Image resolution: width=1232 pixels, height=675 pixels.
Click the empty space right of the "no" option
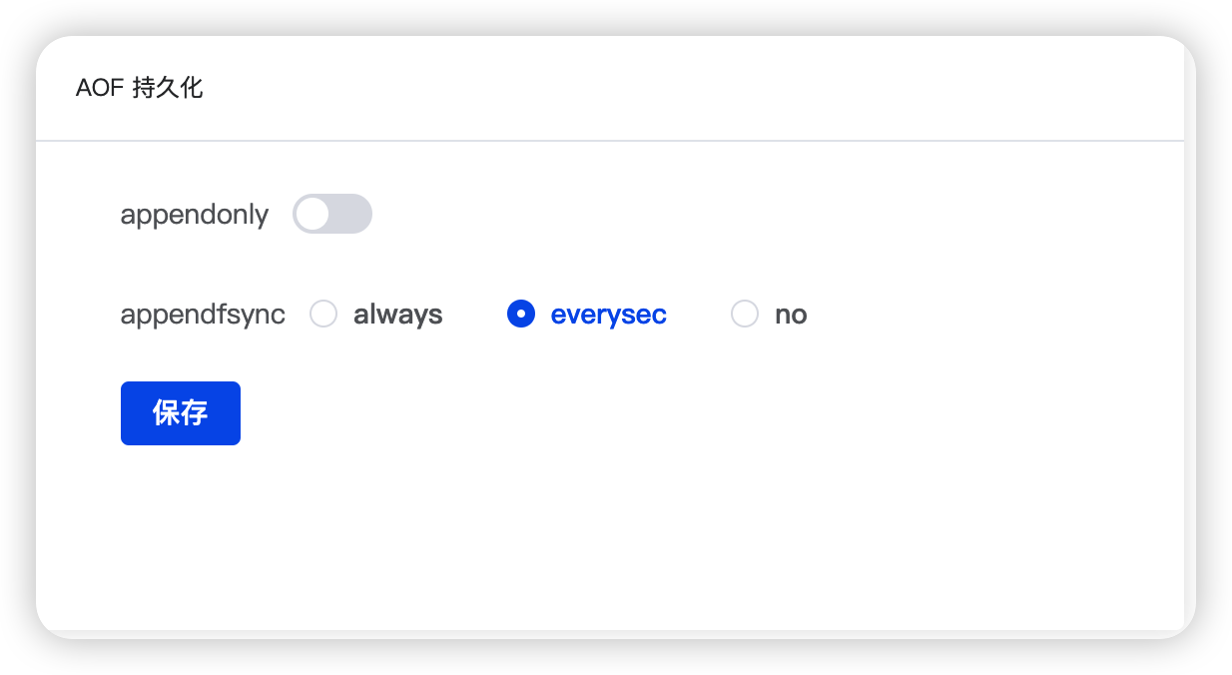click(x=978, y=315)
